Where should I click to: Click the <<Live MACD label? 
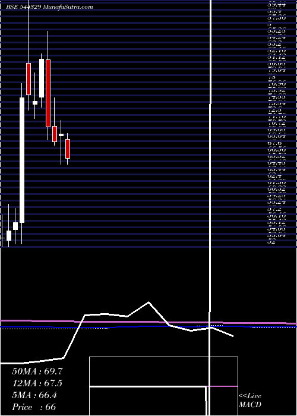point(250,400)
